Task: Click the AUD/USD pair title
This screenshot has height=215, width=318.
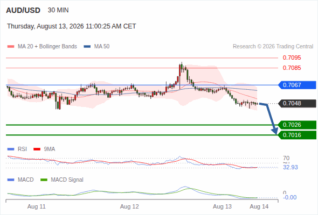Action: 23,10
